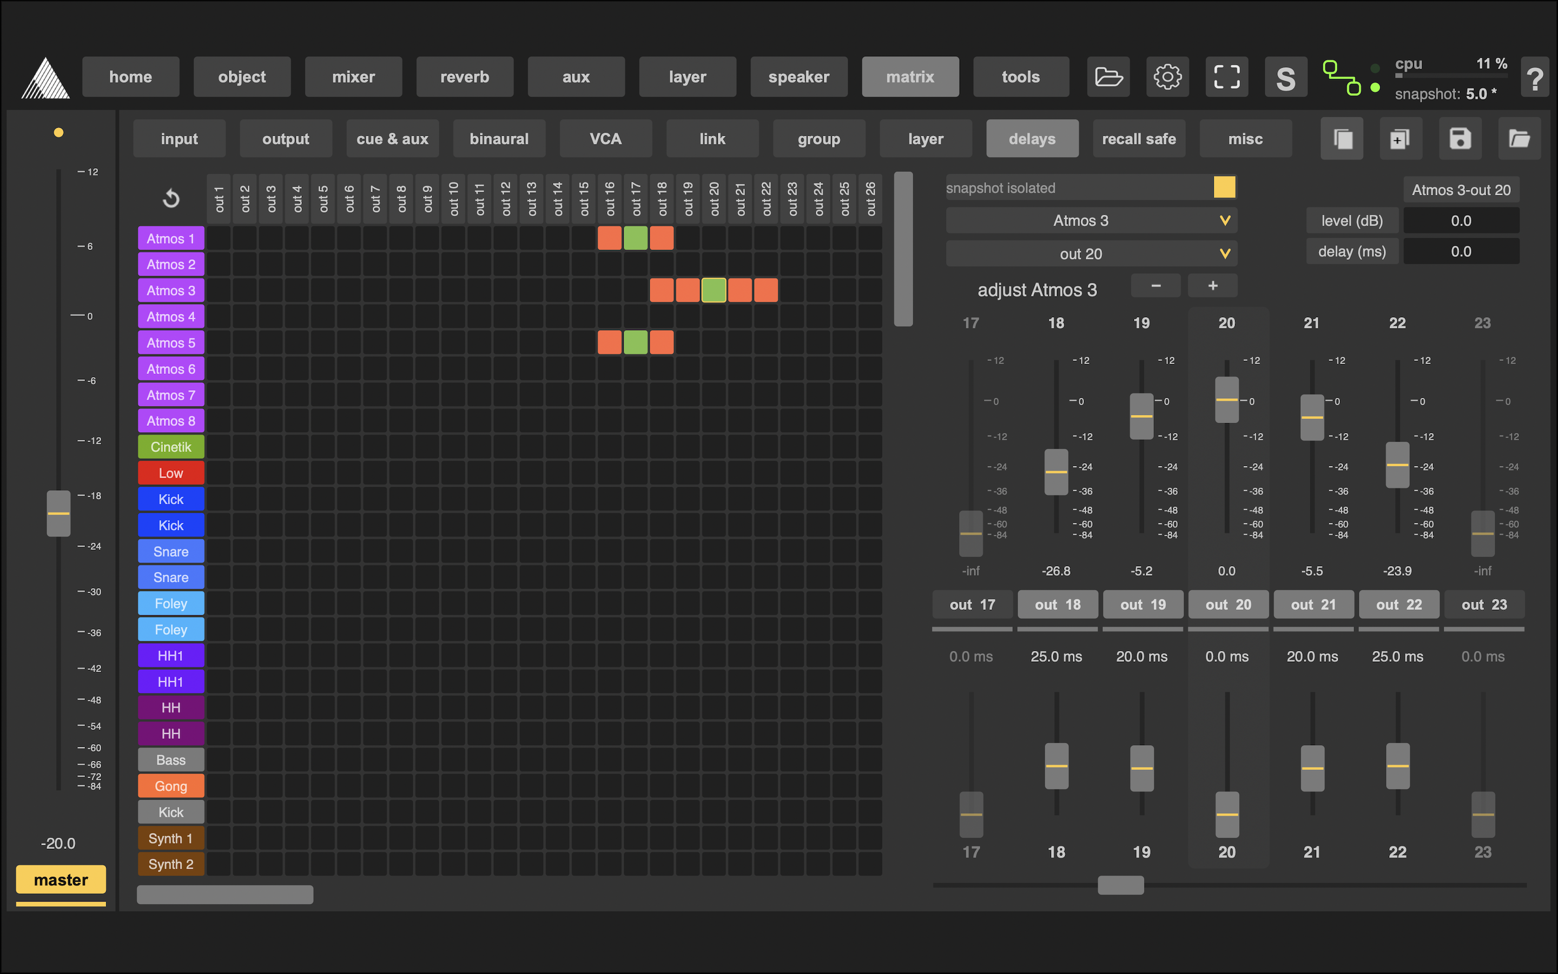
Task: Click the copy matrix icon
Action: pyautogui.click(x=1342, y=139)
